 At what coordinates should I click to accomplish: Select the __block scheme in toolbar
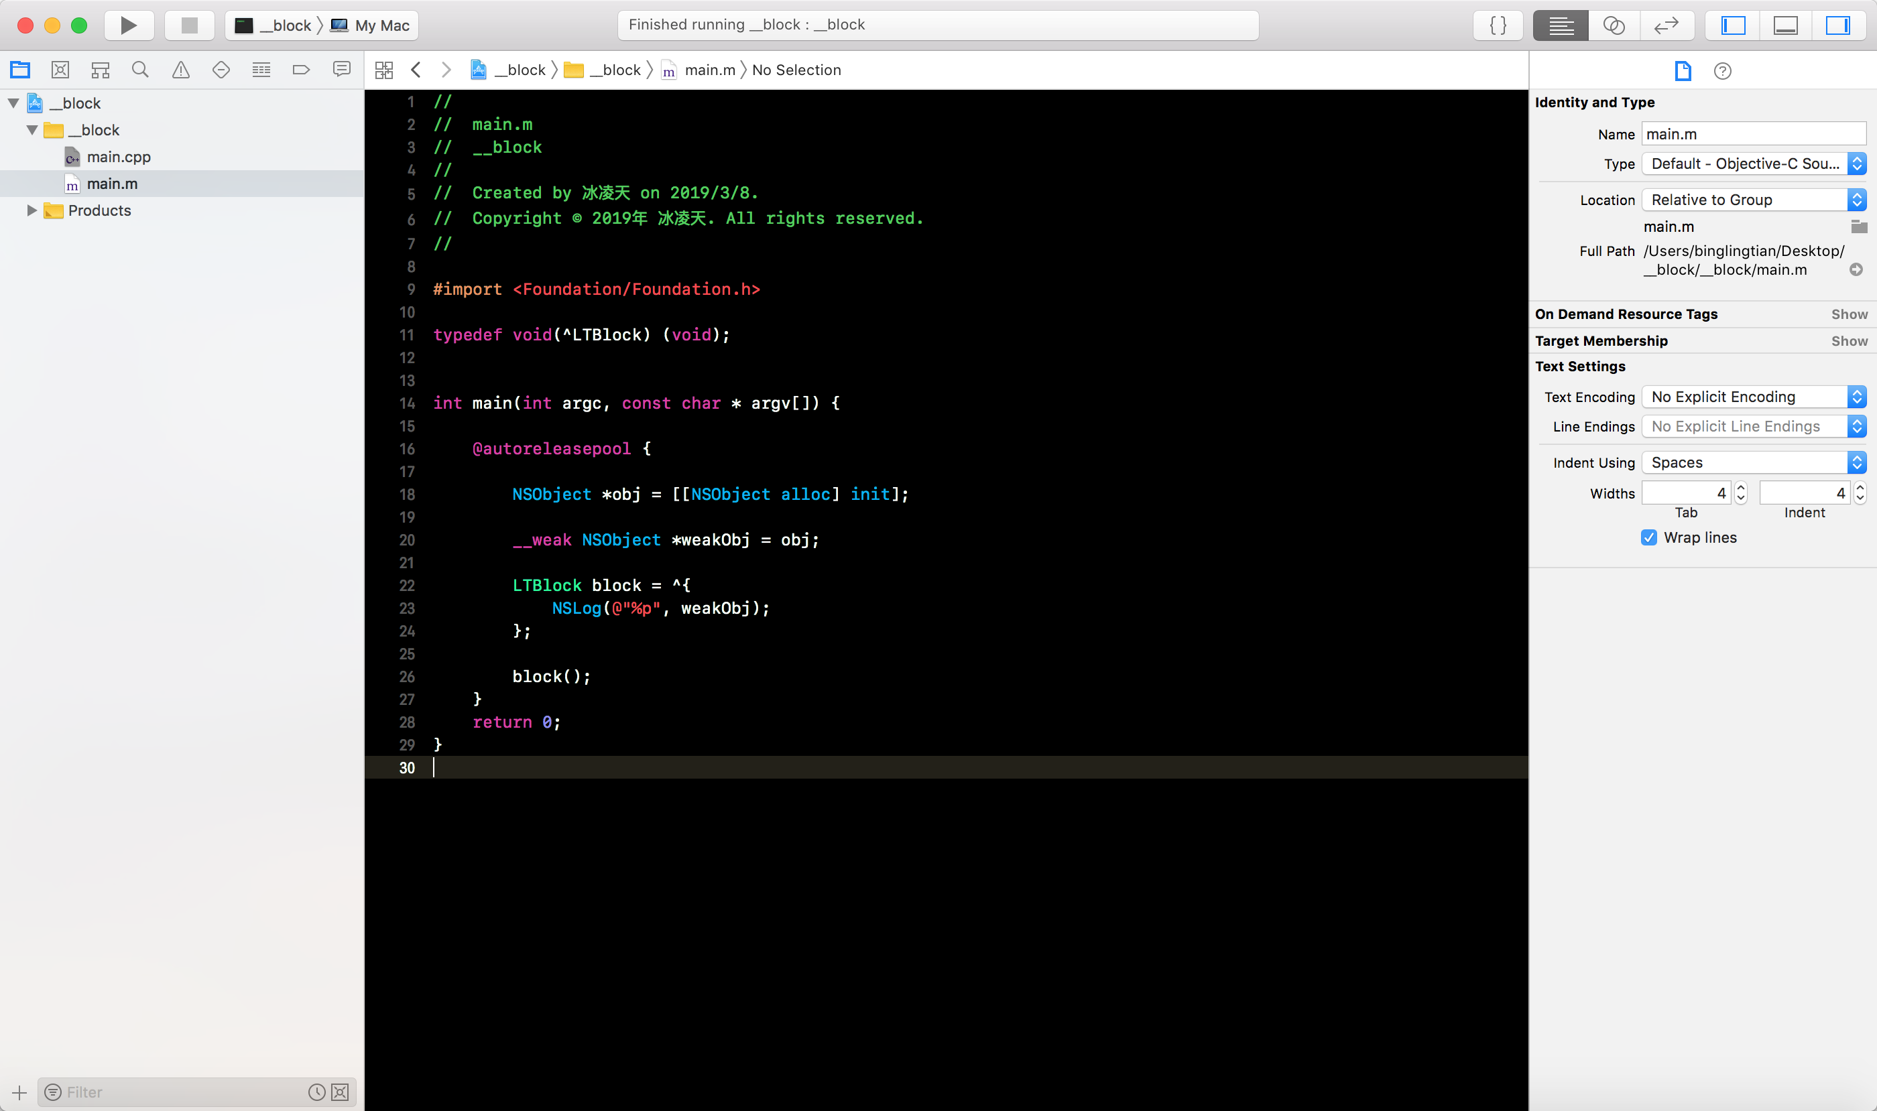click(x=273, y=25)
